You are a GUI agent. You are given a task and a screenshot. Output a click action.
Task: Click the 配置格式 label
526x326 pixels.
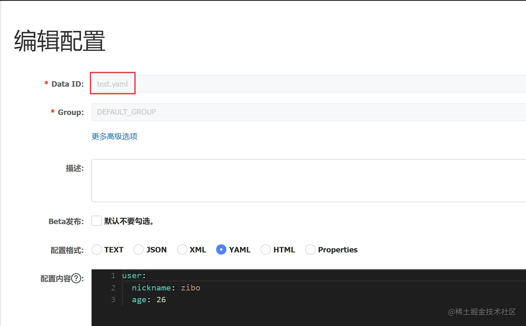[x=67, y=250]
